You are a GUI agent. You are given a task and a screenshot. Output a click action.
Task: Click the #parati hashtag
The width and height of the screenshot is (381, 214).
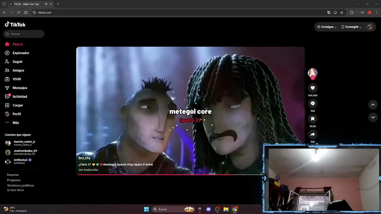[x=121, y=164]
